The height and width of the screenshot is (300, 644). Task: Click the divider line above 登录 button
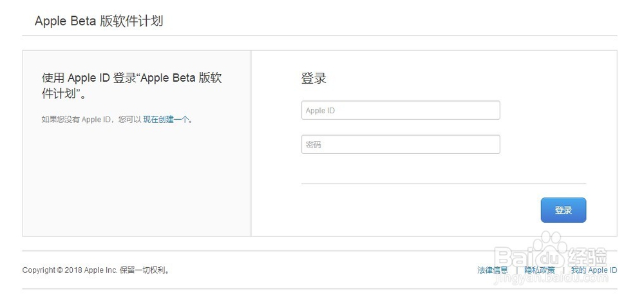pos(443,183)
